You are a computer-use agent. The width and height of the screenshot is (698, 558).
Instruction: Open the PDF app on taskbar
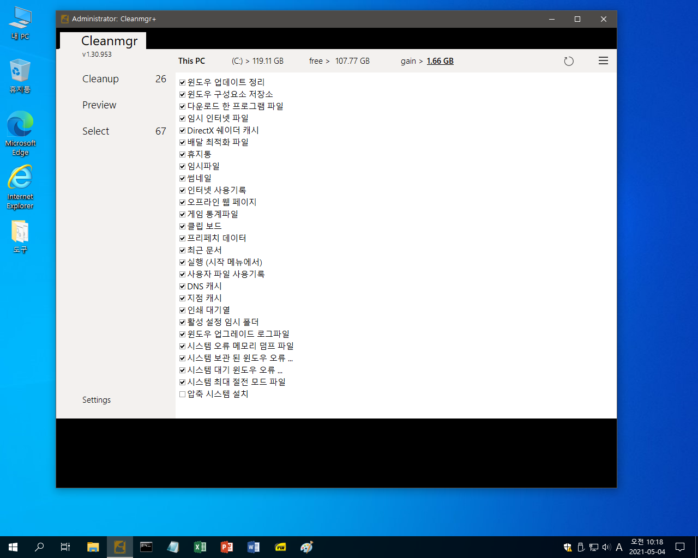(x=280, y=547)
